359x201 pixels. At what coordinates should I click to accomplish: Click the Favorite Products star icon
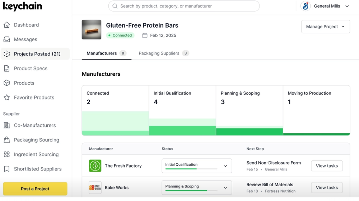(6, 98)
